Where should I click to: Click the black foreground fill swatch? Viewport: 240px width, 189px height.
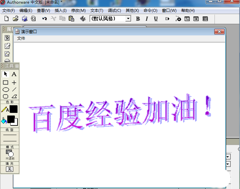[x=11, y=119]
